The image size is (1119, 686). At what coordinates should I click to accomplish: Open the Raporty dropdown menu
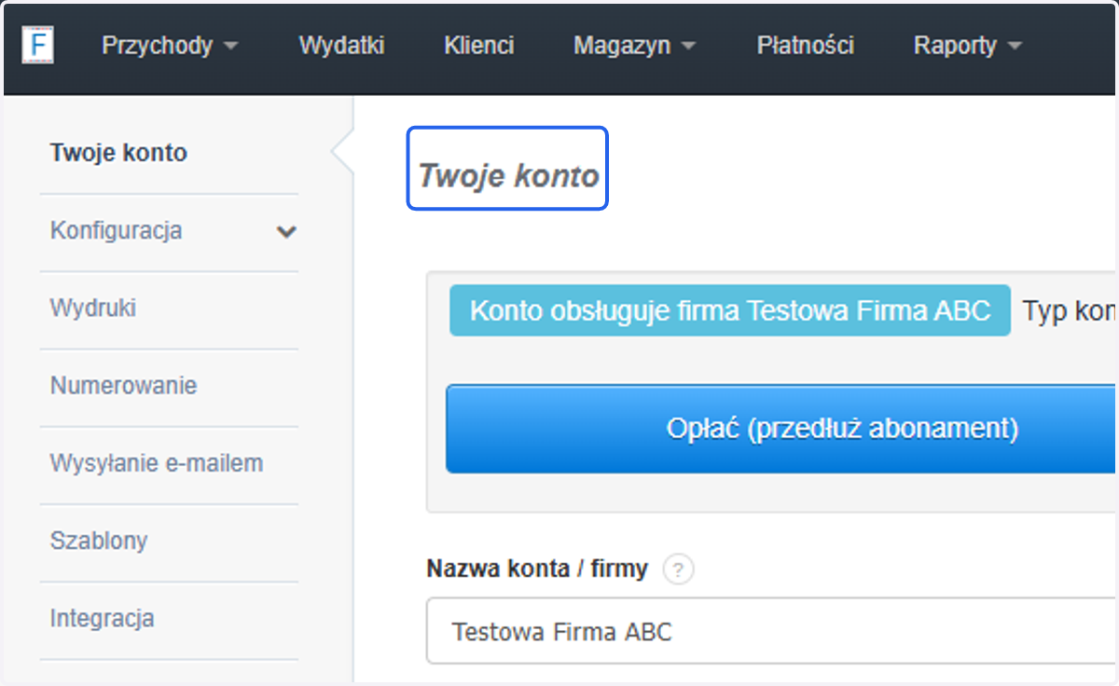coord(967,46)
